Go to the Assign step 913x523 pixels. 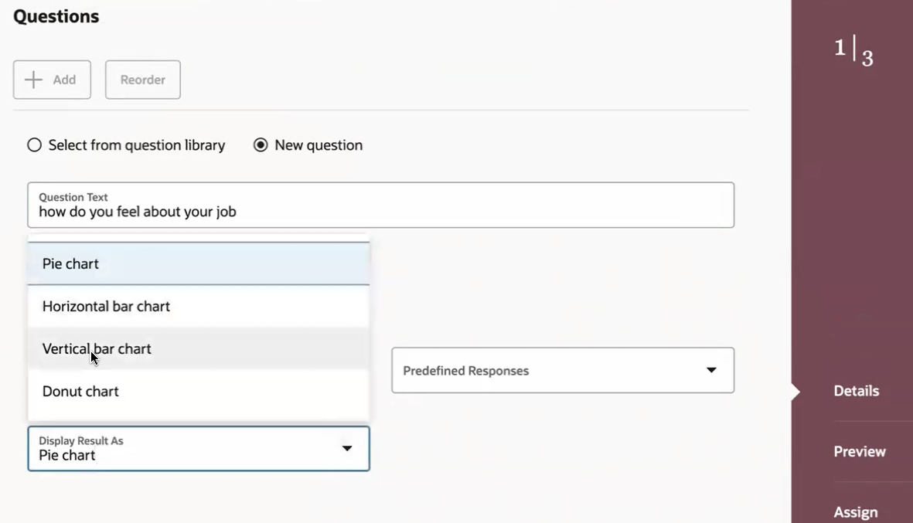pyautogui.click(x=855, y=512)
